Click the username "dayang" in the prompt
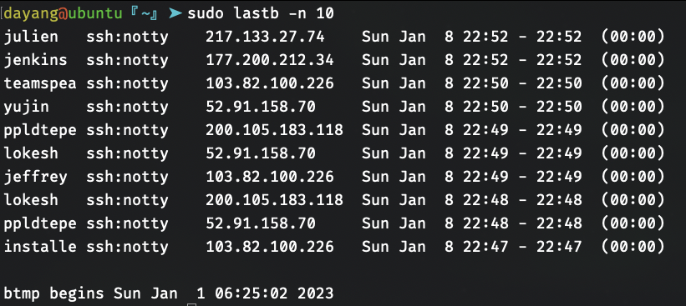The width and height of the screenshot is (686, 306). [31, 14]
